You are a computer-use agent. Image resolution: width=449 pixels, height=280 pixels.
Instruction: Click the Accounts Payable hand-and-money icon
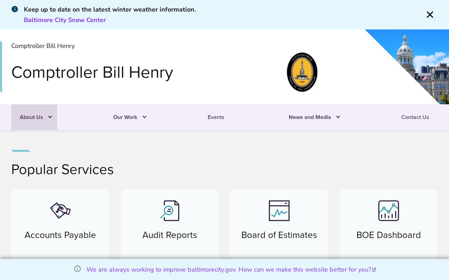(x=60, y=211)
